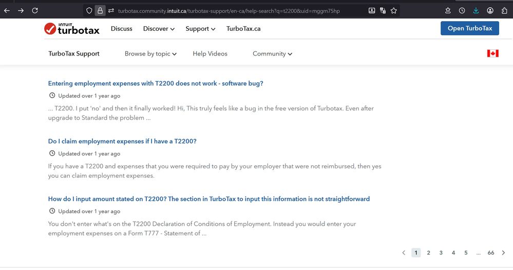Expand the Support dropdown menu

200,29
